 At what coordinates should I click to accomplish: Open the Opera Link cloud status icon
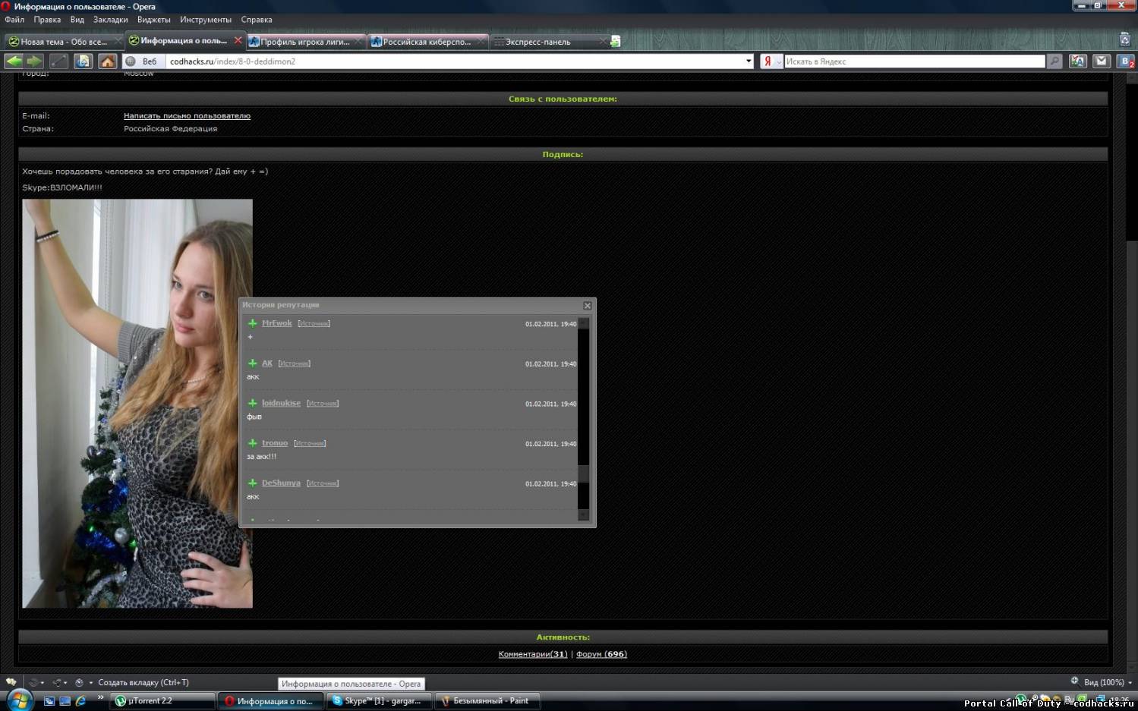pos(33,682)
